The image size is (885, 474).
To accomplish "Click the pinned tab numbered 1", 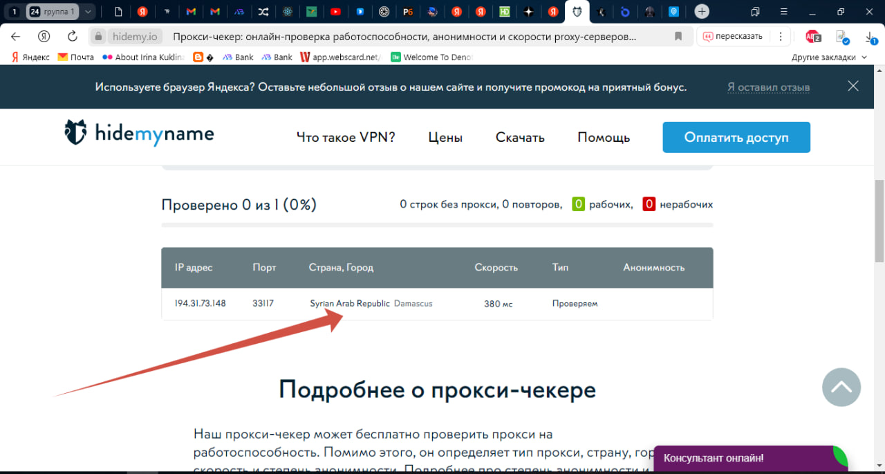I will (x=14, y=12).
